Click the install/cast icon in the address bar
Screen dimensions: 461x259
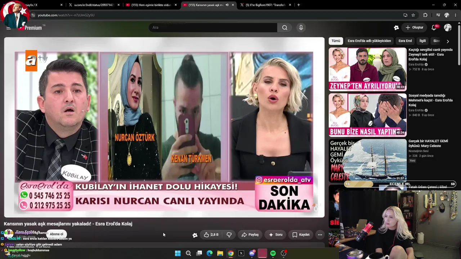coord(405,15)
